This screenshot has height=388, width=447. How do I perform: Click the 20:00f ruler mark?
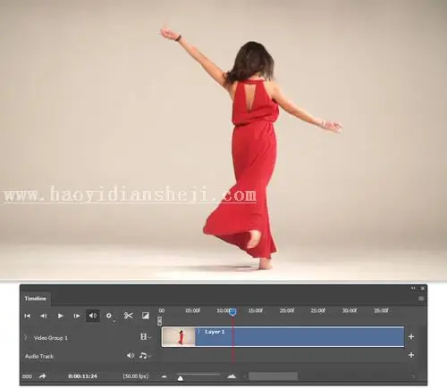(287, 310)
